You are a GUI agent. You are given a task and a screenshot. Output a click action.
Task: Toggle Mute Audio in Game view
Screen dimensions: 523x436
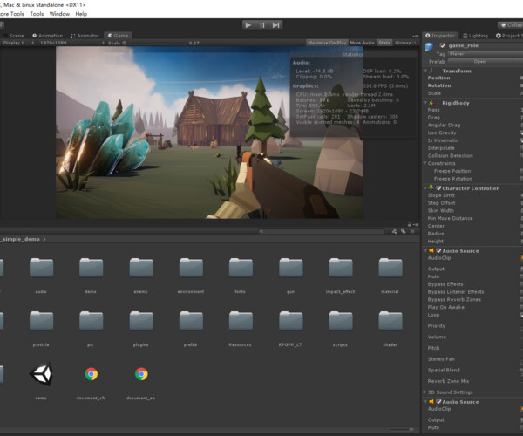click(363, 43)
